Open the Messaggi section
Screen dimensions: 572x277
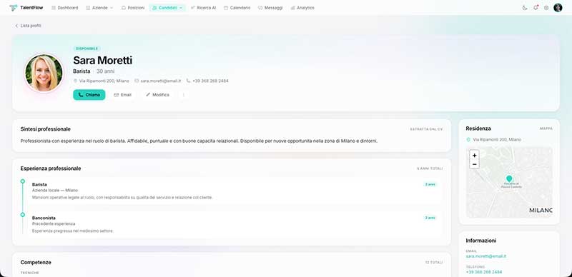pyautogui.click(x=270, y=8)
